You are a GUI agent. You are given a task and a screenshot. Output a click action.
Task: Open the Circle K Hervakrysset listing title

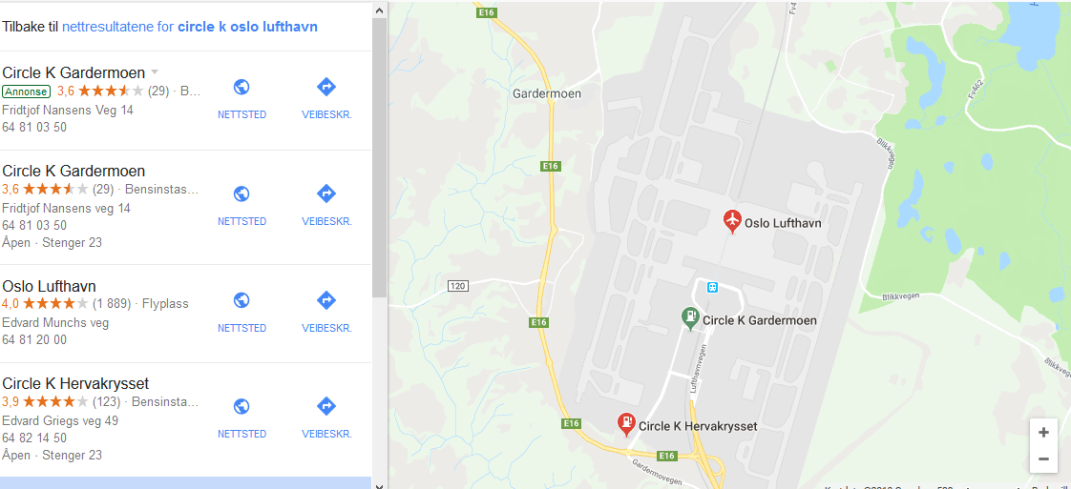coord(75,383)
